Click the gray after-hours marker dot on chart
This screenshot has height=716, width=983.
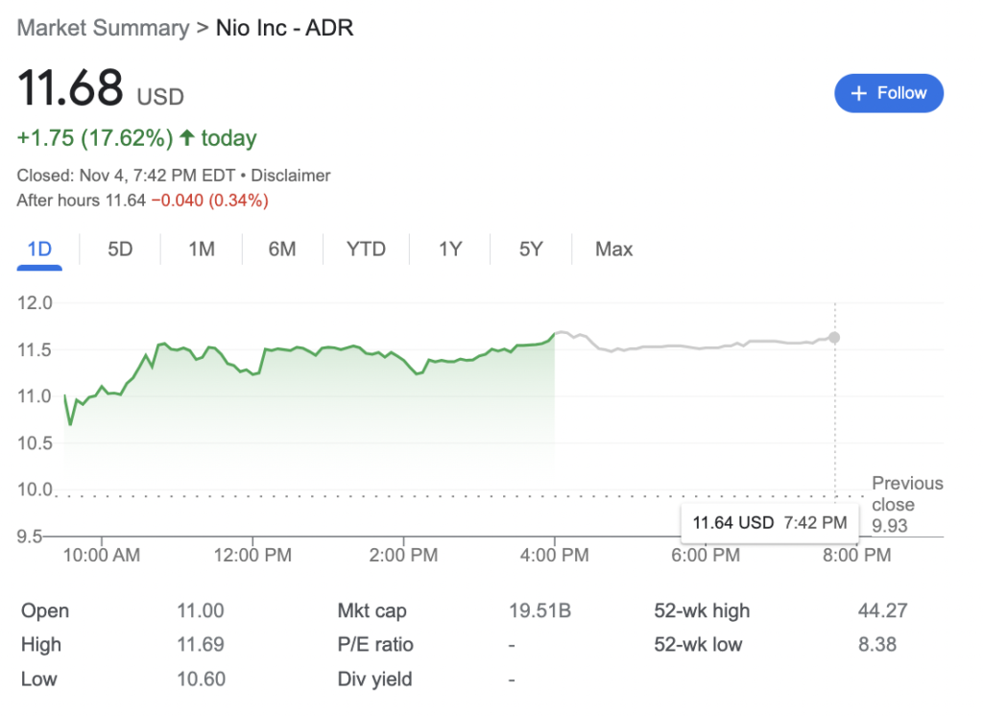[x=834, y=338]
